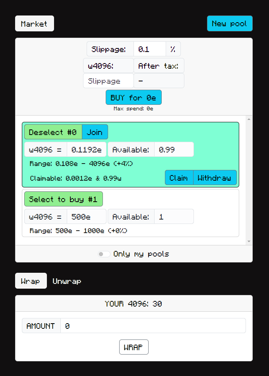Open the Market tab
The height and width of the screenshot is (376, 269).
34,23
